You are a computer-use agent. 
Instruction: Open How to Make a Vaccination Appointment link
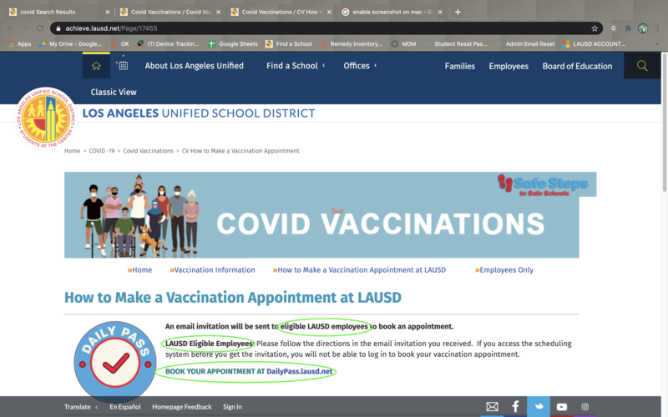[x=359, y=269]
